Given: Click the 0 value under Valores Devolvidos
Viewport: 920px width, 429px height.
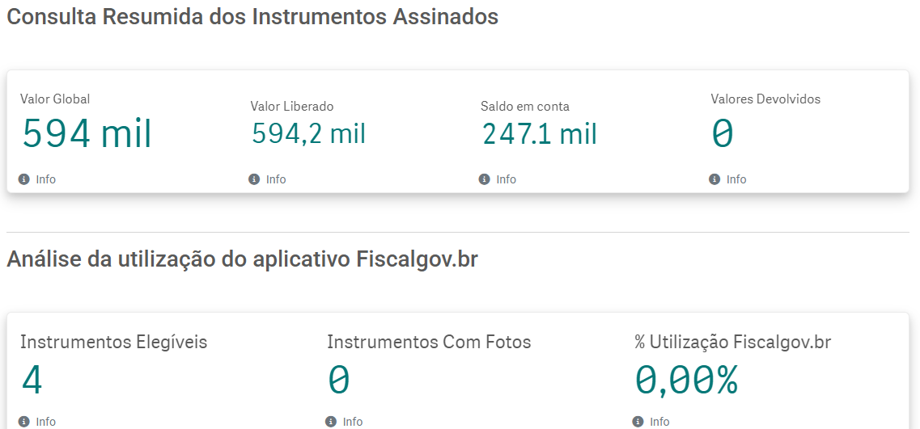Looking at the screenshot, I should pyautogui.click(x=723, y=133).
